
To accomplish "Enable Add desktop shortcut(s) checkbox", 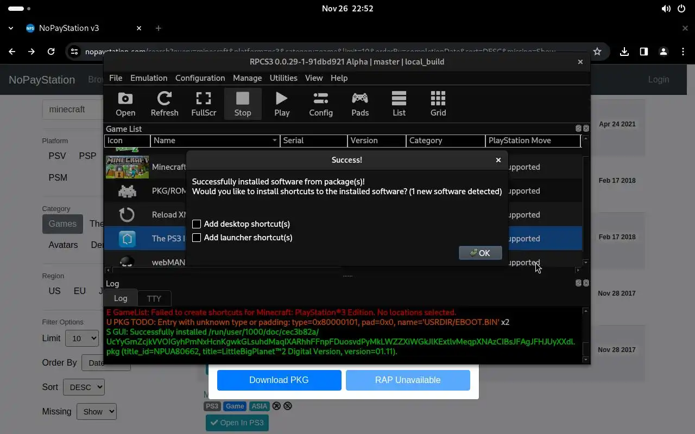I will click(197, 224).
